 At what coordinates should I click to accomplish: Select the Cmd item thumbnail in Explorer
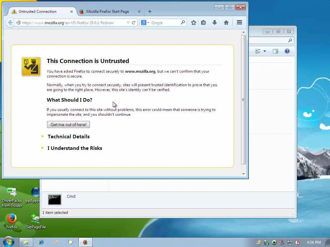coord(54,199)
